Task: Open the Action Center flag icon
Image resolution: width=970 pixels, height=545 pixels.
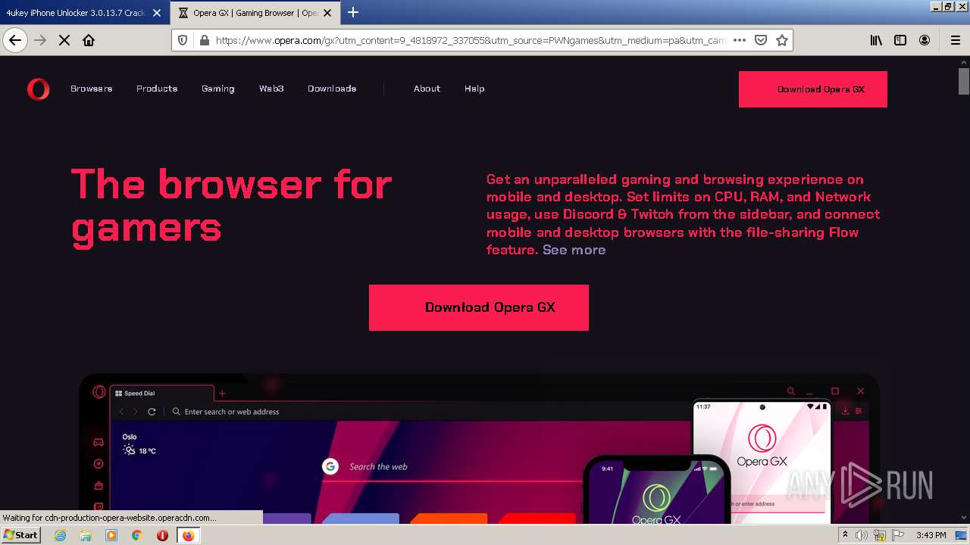Action: point(898,535)
